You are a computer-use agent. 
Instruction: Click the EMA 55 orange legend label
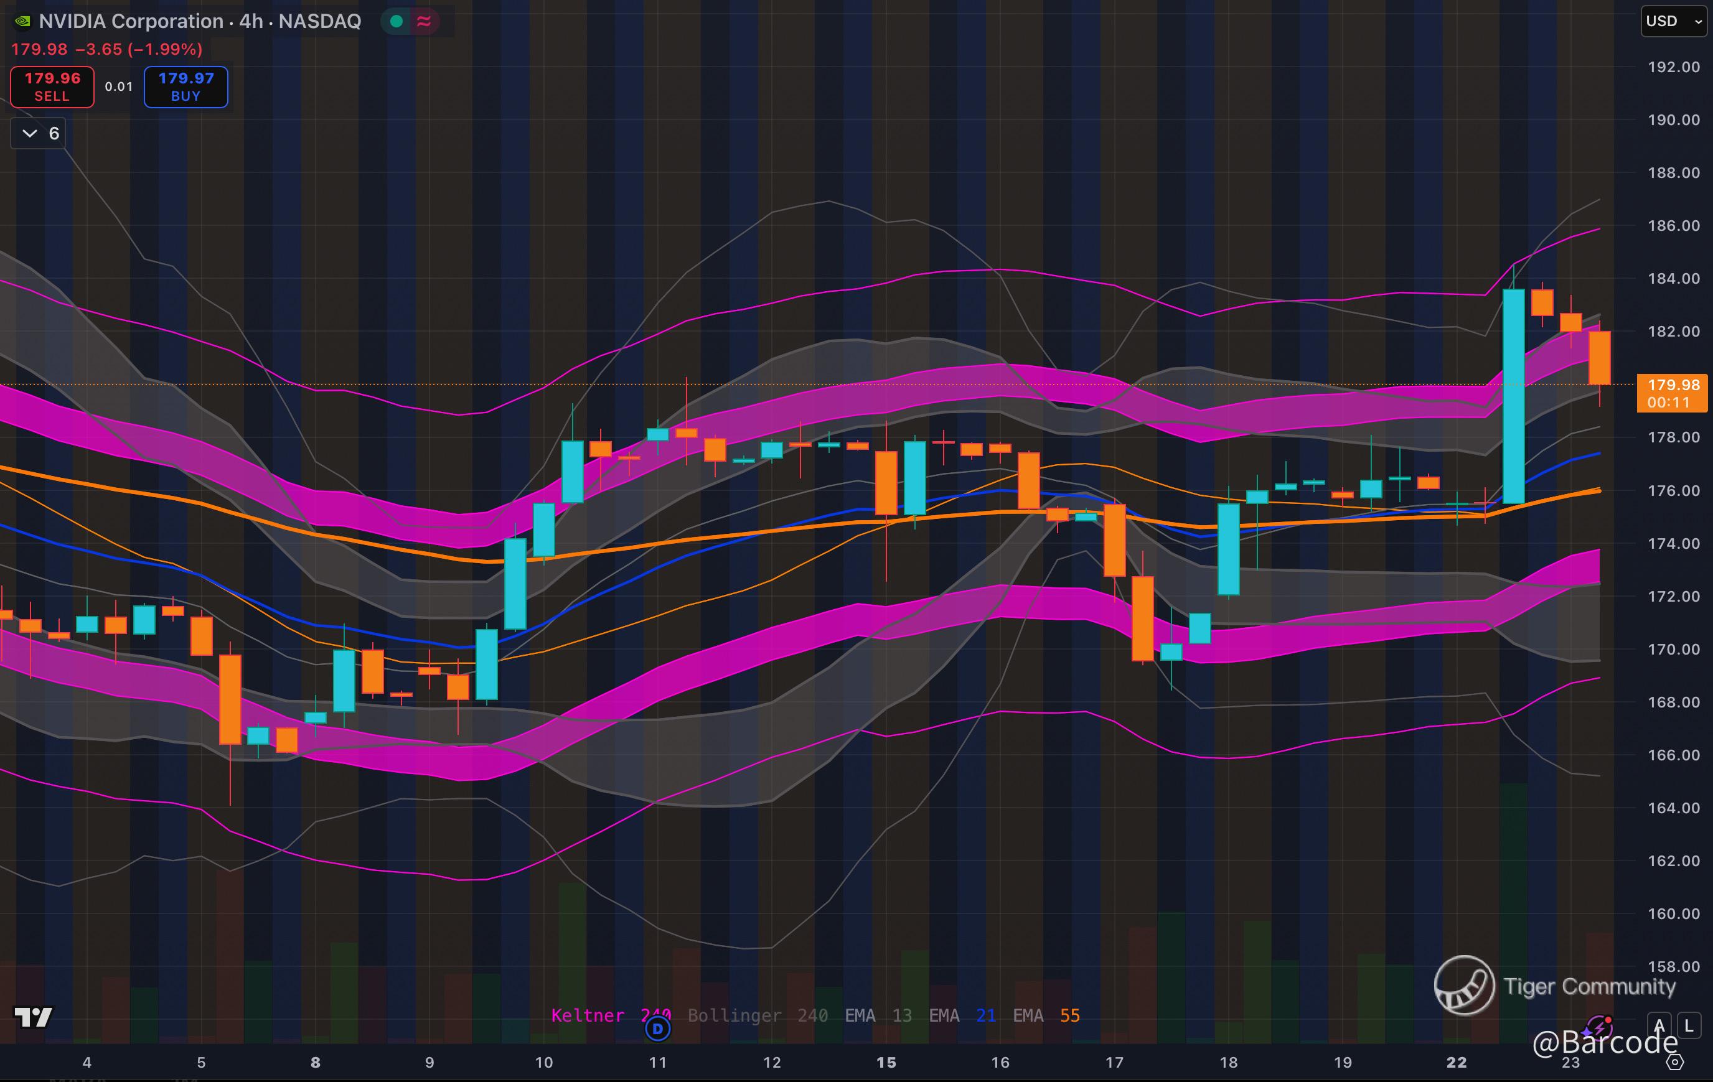1046,1015
